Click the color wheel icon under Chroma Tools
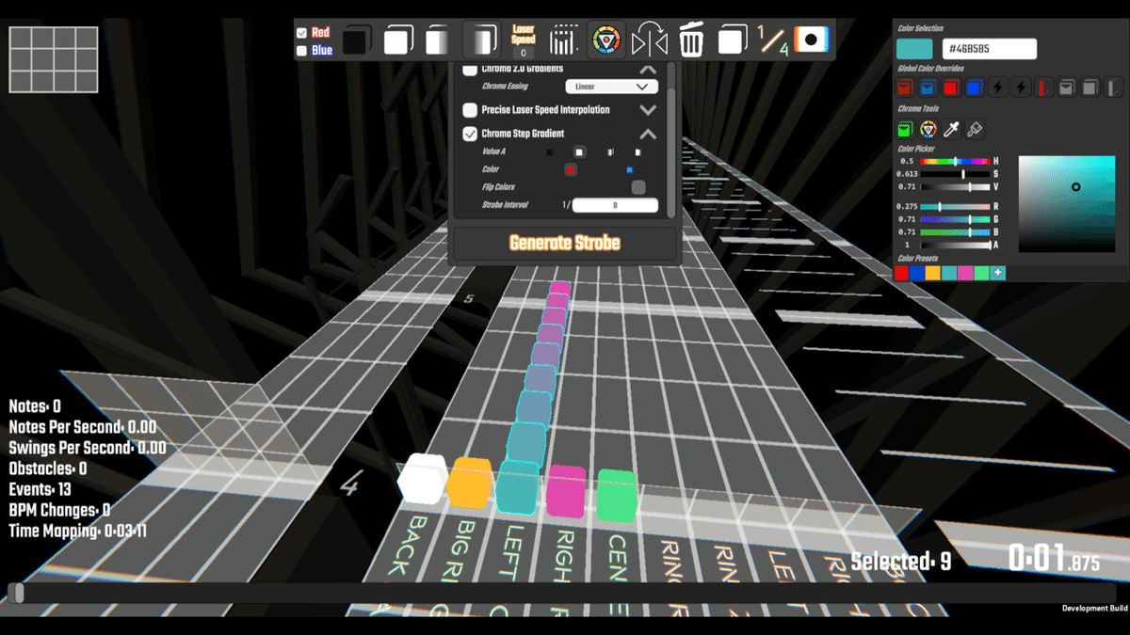This screenshot has width=1130, height=635. [x=928, y=128]
